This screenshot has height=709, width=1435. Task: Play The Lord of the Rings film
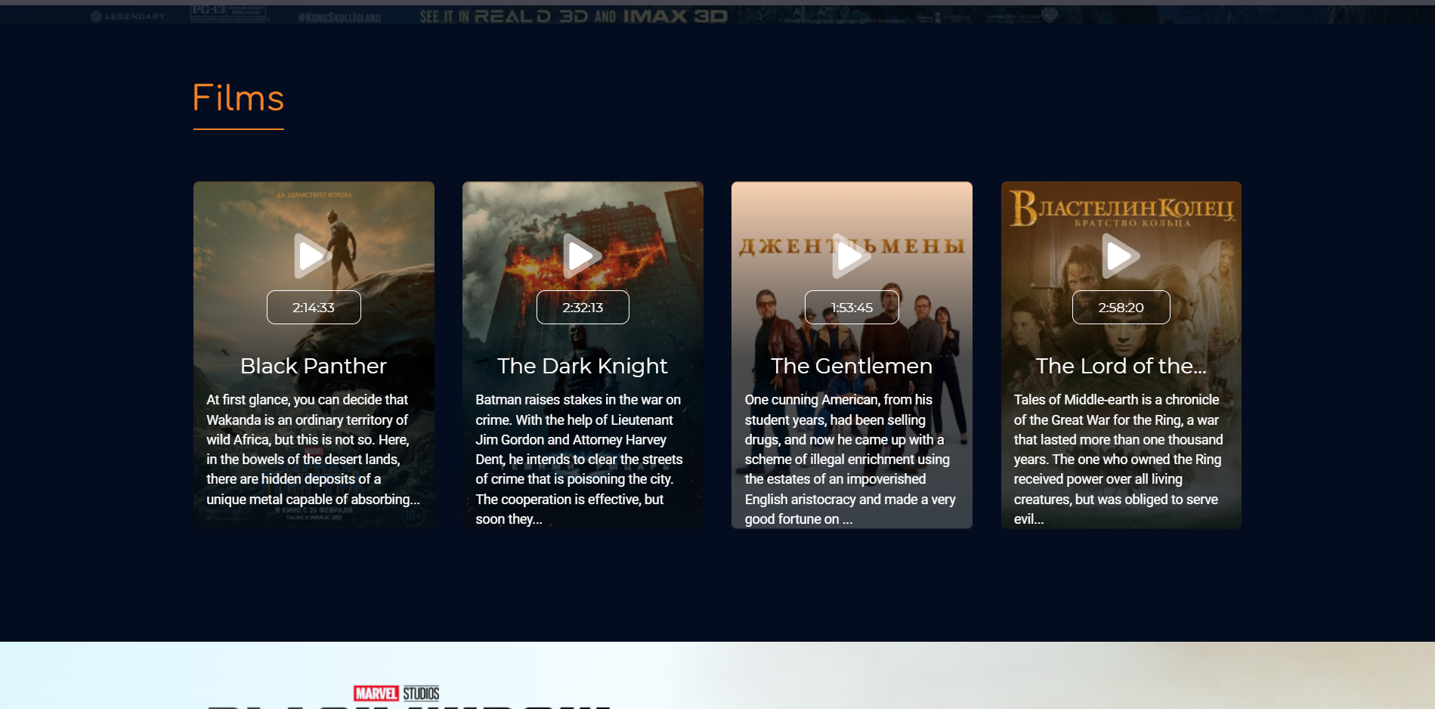pos(1120,256)
